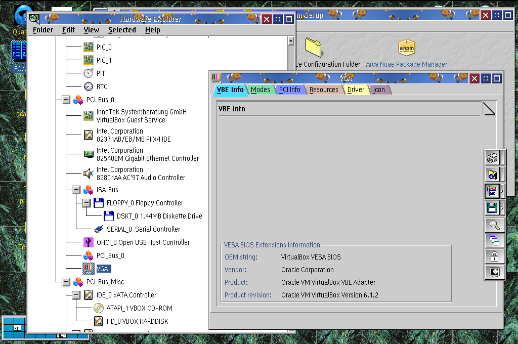Click the first PCI_Bus_0 label in tree
518x344 pixels.
point(101,100)
